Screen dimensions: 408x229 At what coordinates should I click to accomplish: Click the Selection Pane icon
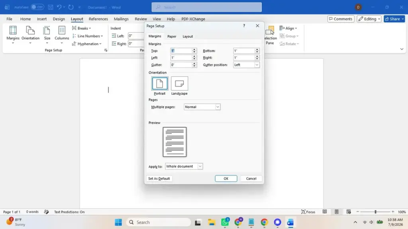[270, 35]
